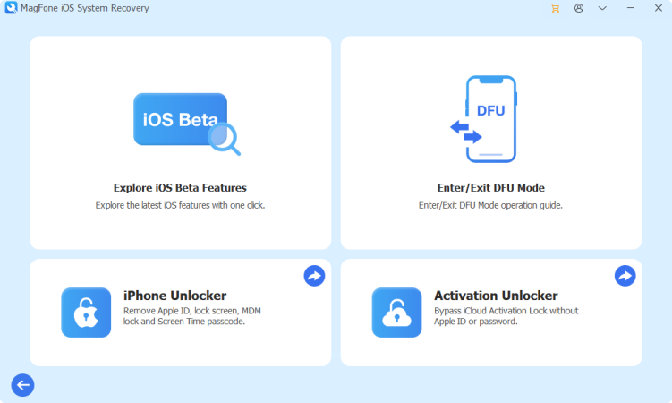Open the shopping cart purchase icon
Viewport: 672px width, 403px height.
[x=555, y=8]
